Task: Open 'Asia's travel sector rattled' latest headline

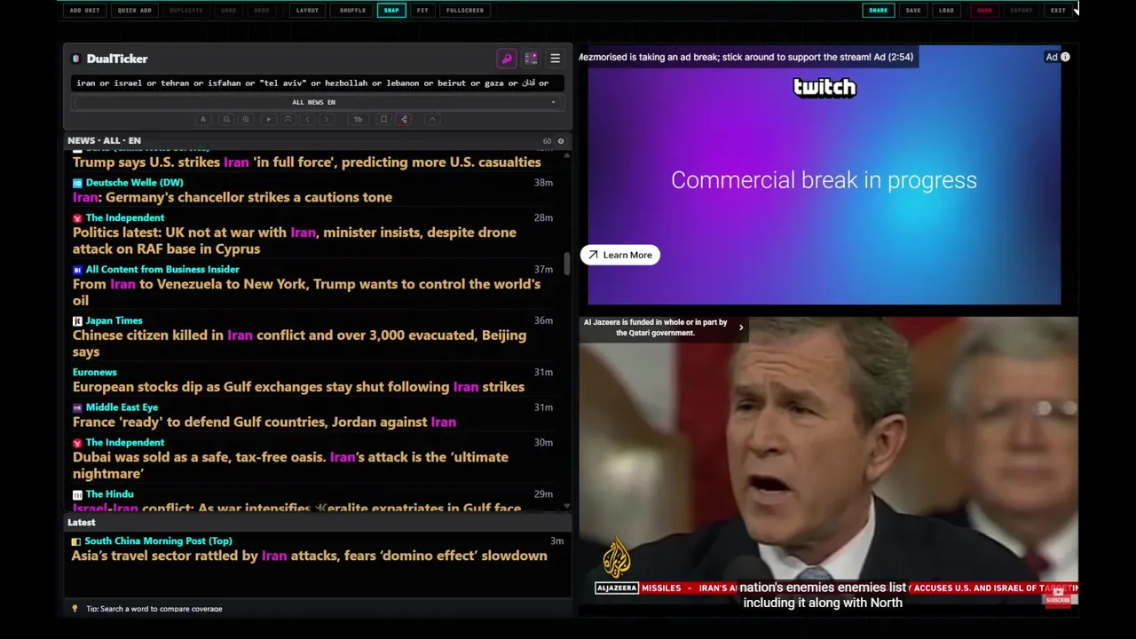Action: point(310,556)
